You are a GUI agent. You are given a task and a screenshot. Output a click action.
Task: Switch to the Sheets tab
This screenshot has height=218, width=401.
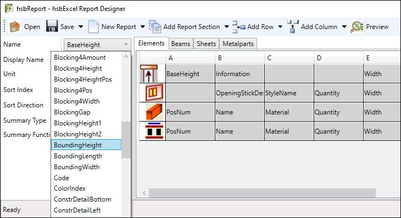pyautogui.click(x=207, y=44)
